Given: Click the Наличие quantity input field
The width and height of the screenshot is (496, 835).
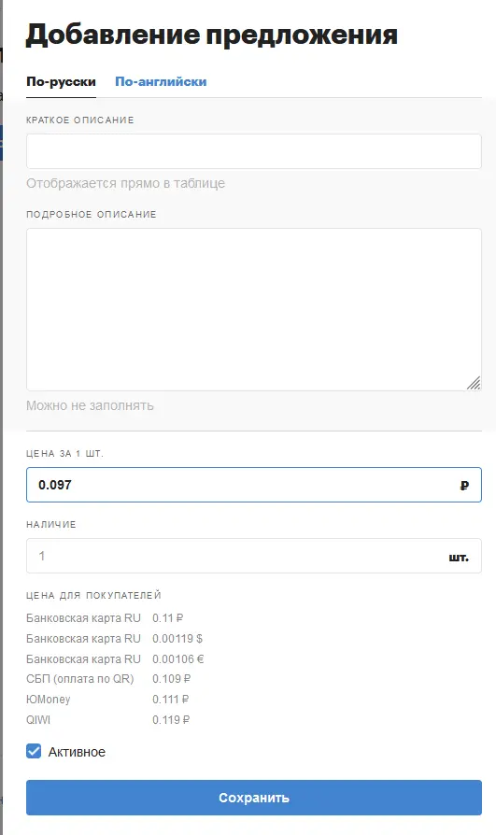Looking at the screenshot, I should coord(253,556).
